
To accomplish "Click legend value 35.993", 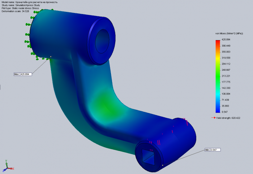I will 225,106.
